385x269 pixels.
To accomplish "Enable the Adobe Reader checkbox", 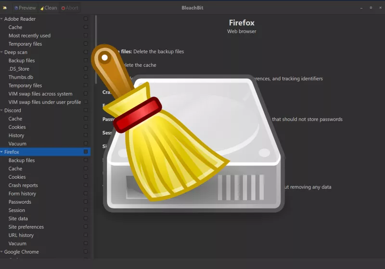I will (x=86, y=19).
